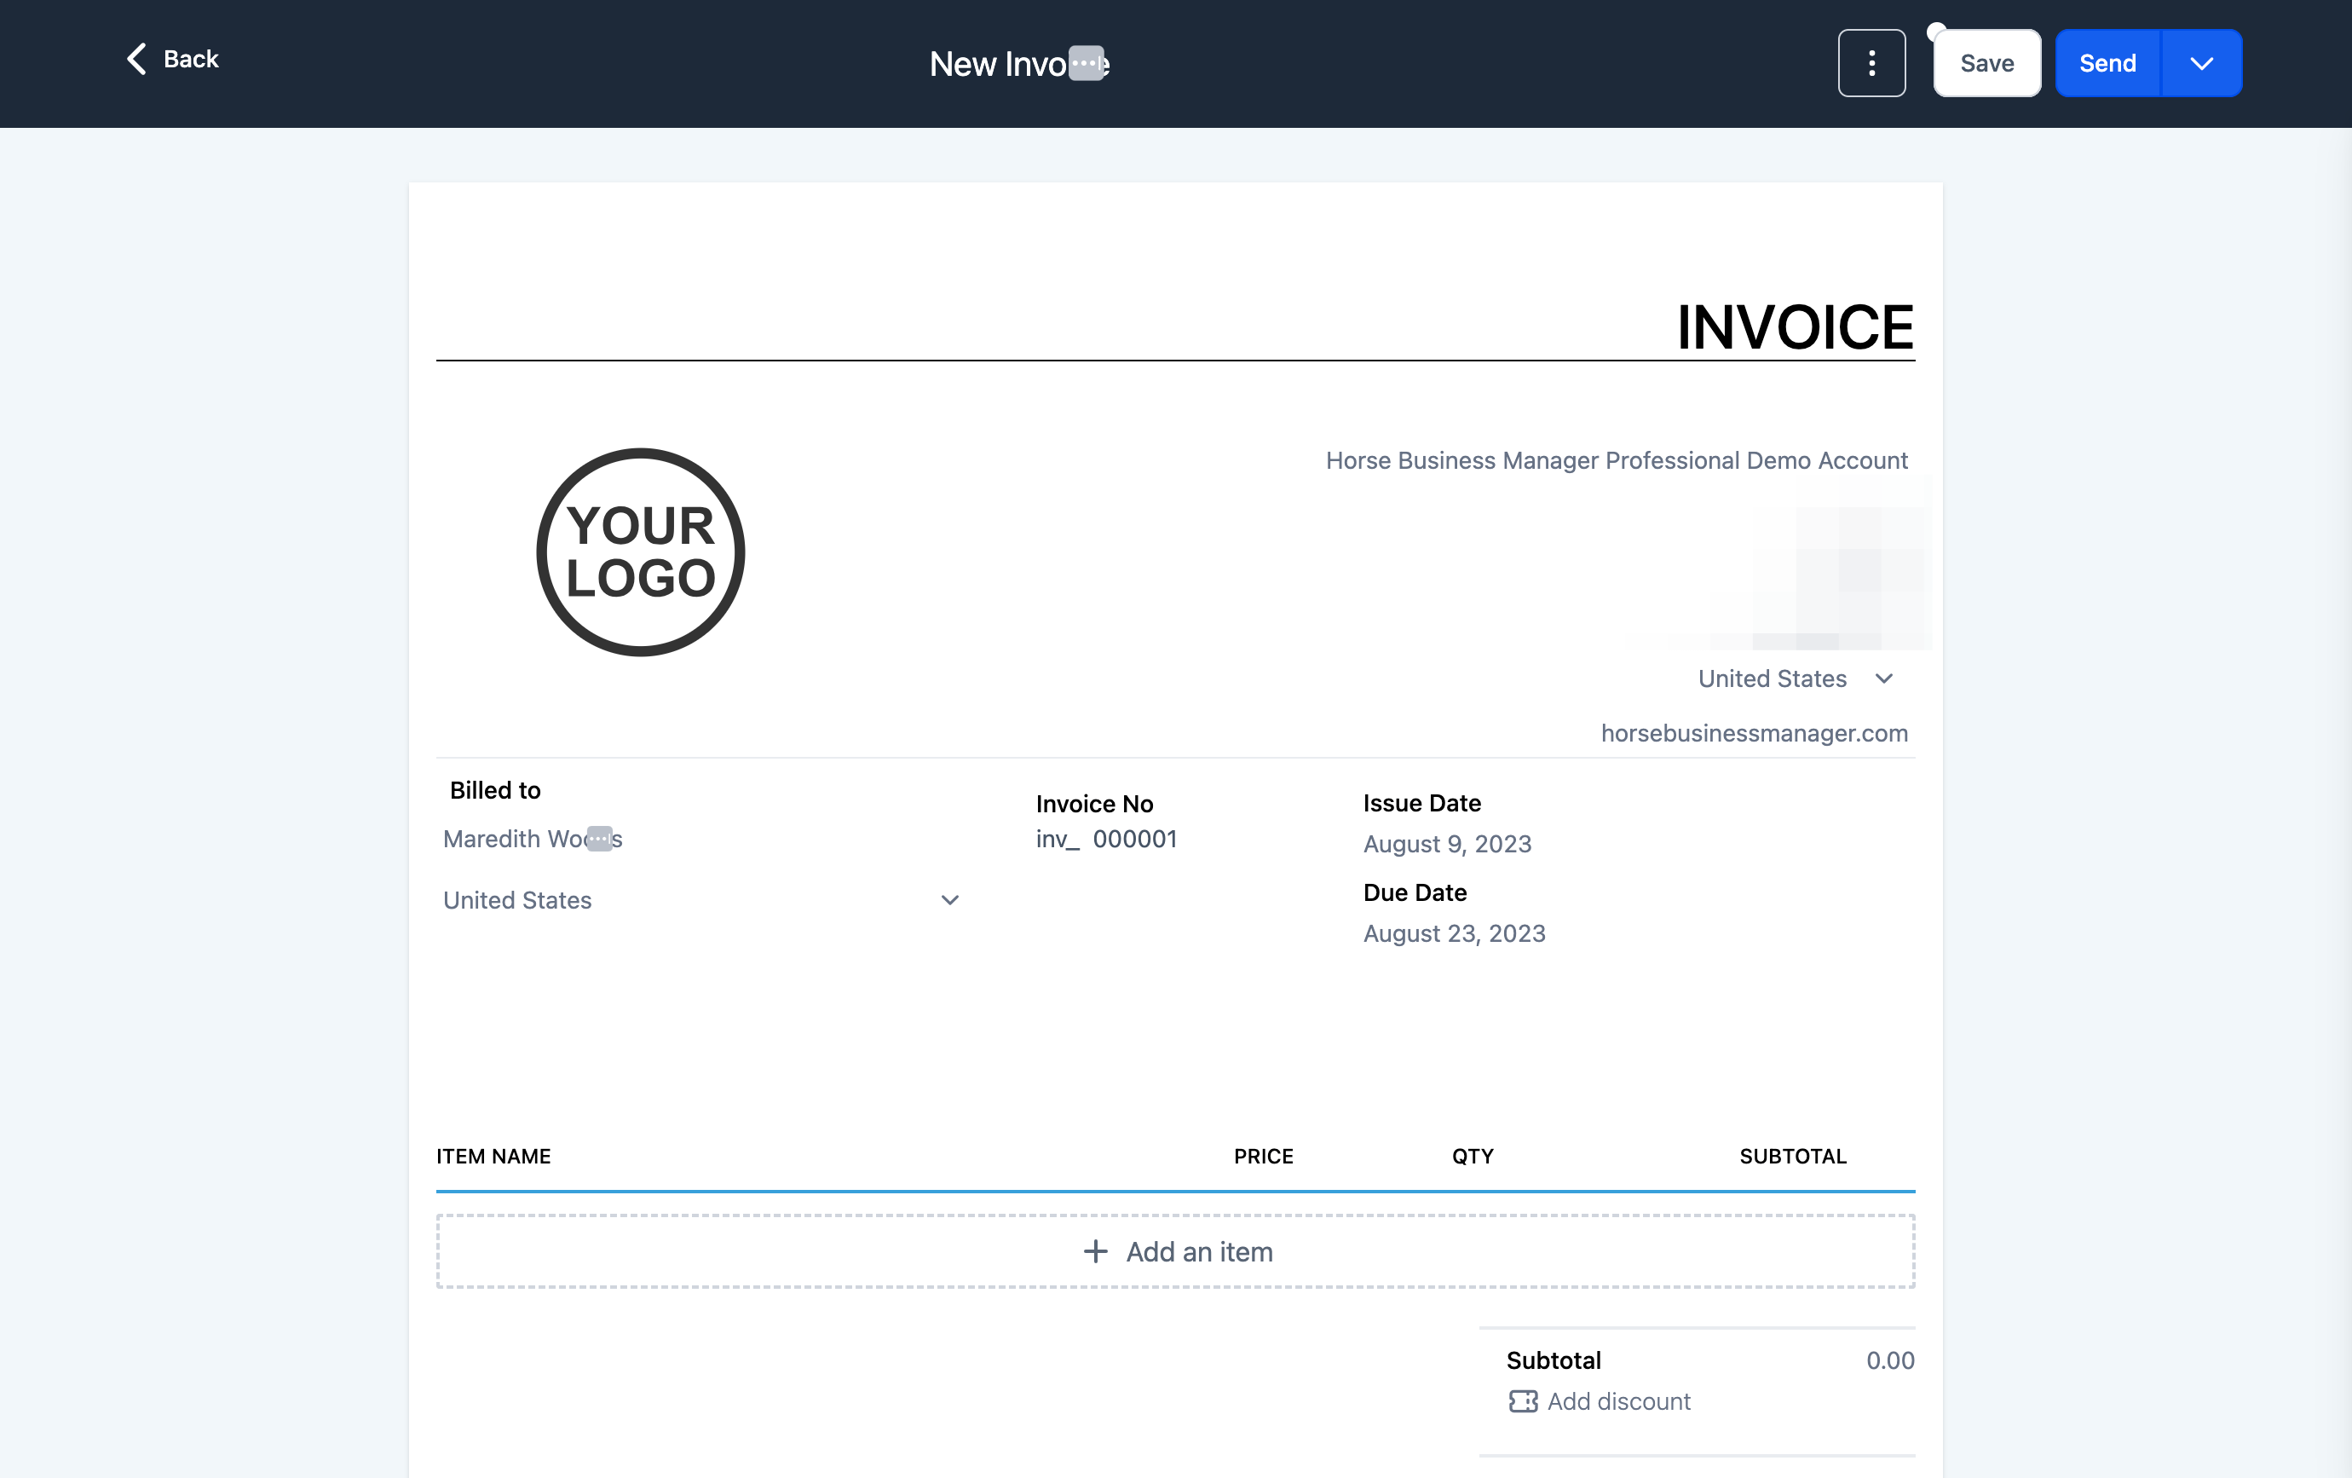The width and height of the screenshot is (2352, 1478).
Task: Edit the Horse Business Manager company name
Action: tap(1617, 460)
